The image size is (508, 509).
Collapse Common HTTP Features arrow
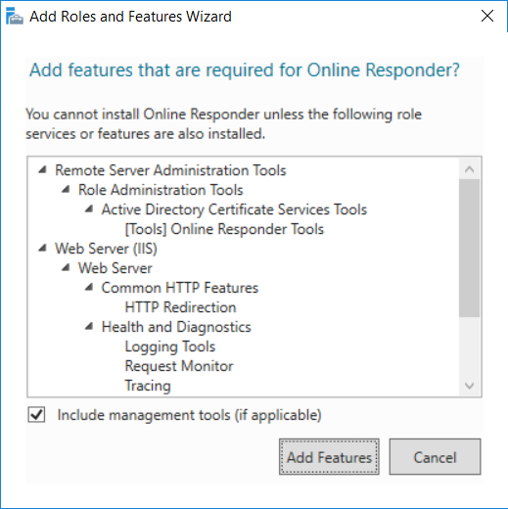[x=89, y=287]
